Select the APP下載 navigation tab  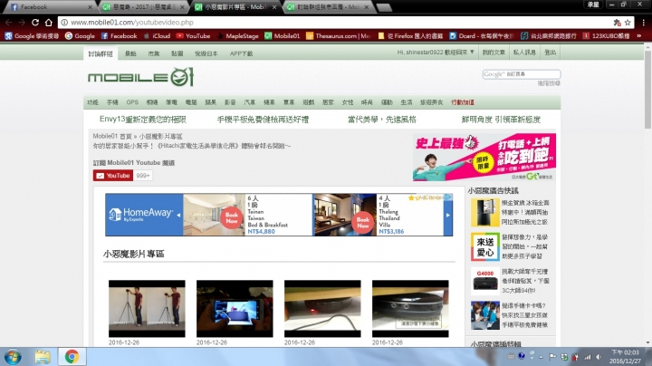[x=241, y=53]
